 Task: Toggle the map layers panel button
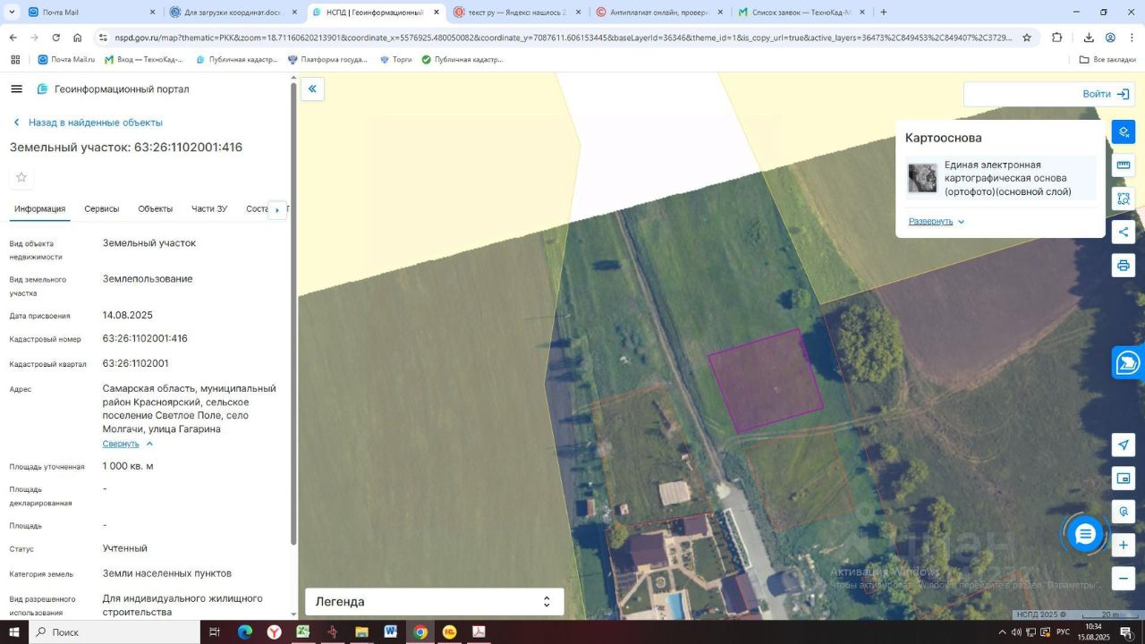tap(1124, 132)
